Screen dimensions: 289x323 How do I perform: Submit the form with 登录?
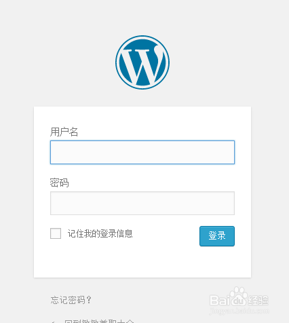pos(217,236)
